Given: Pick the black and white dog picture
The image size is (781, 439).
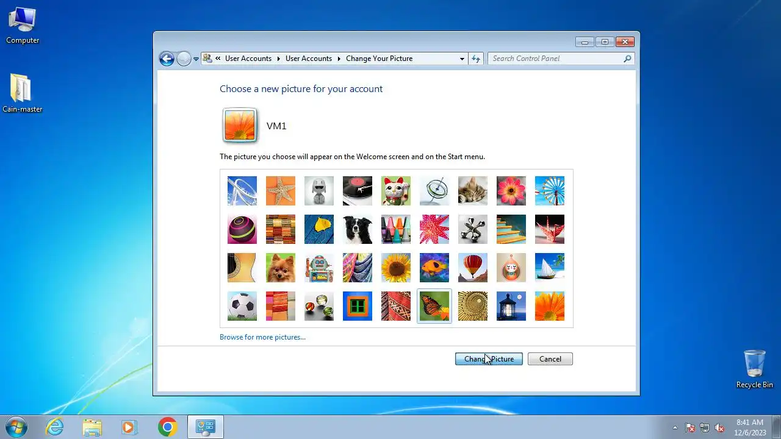Looking at the screenshot, I should (358, 229).
